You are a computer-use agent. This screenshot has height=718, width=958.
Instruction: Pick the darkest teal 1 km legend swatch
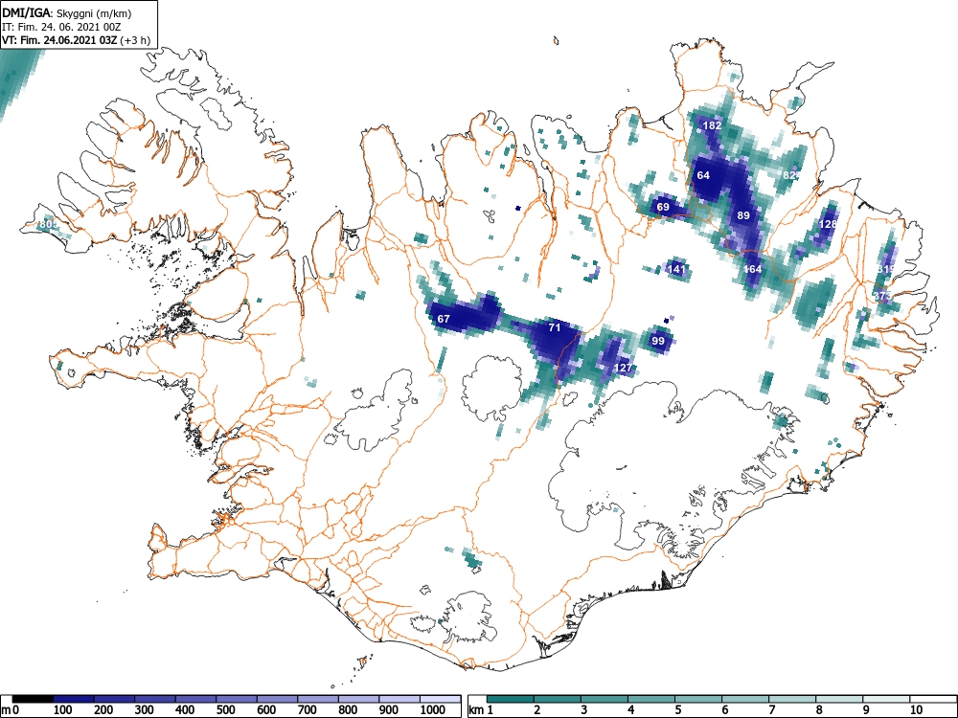pos(511,699)
